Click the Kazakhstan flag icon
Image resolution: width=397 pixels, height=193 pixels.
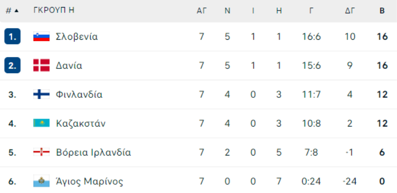tap(41, 123)
